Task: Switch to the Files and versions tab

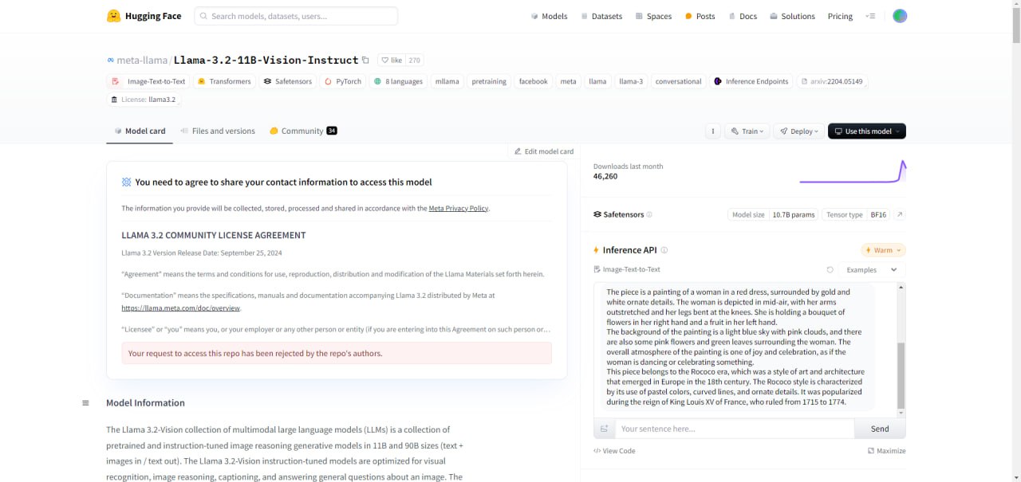Action: pos(218,131)
